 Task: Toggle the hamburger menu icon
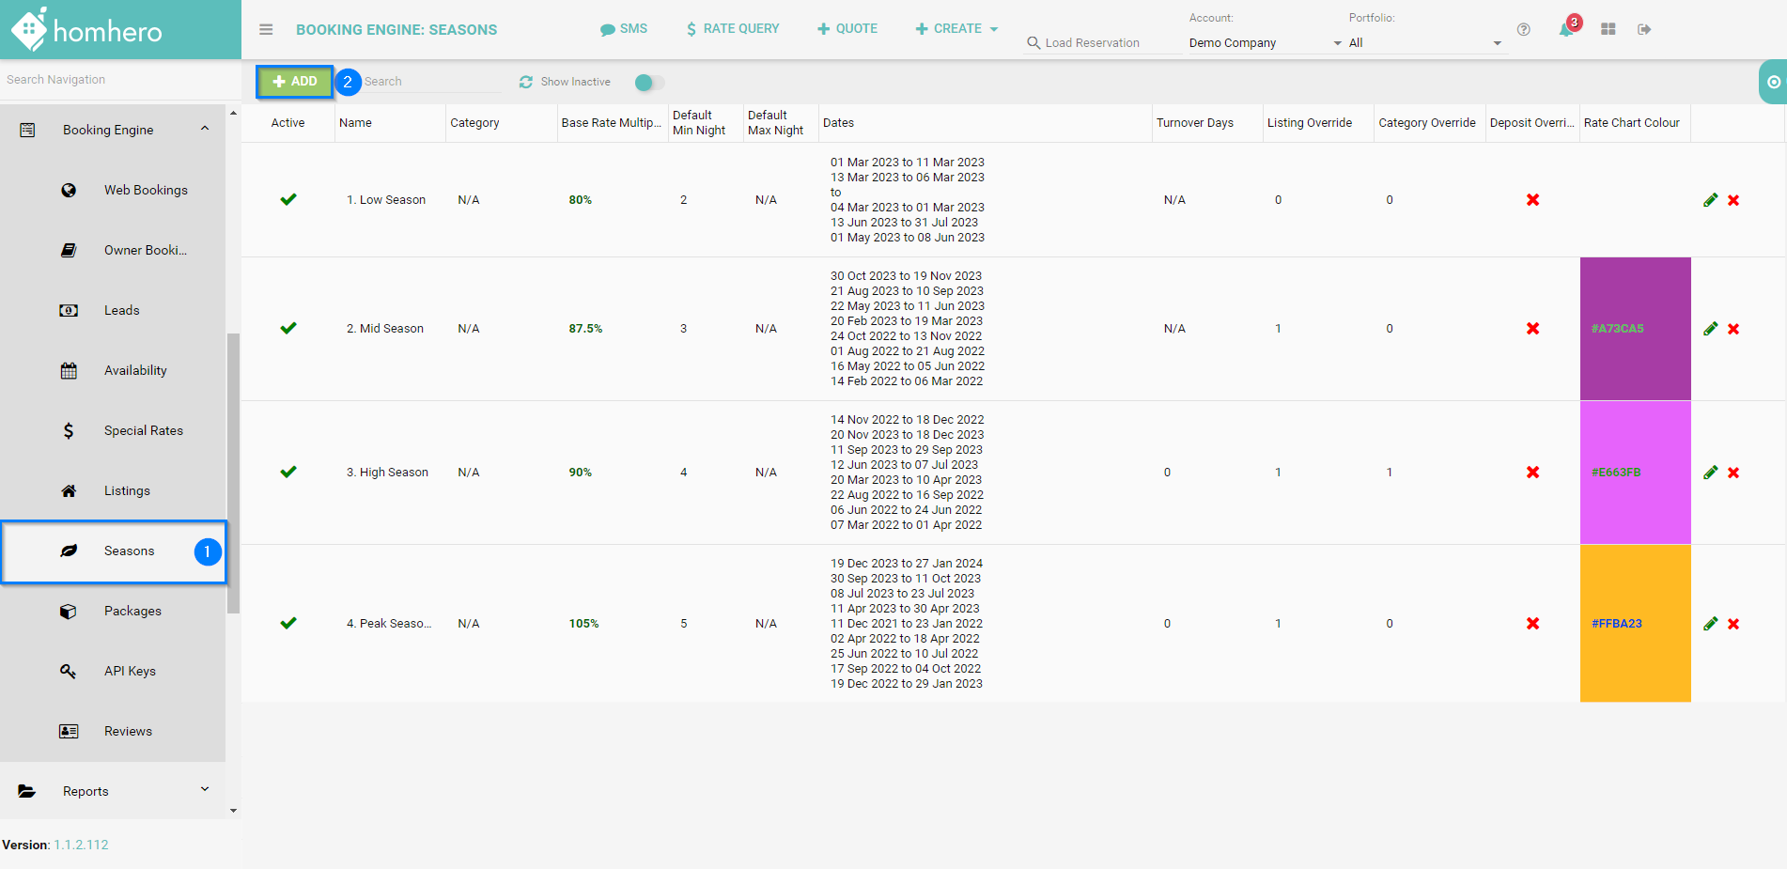coord(266,30)
